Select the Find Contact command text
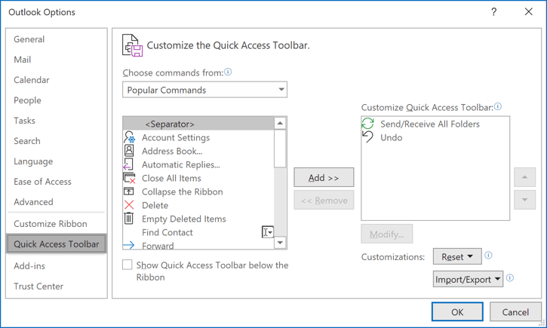Viewport: 547px width, 328px height. coord(167,232)
